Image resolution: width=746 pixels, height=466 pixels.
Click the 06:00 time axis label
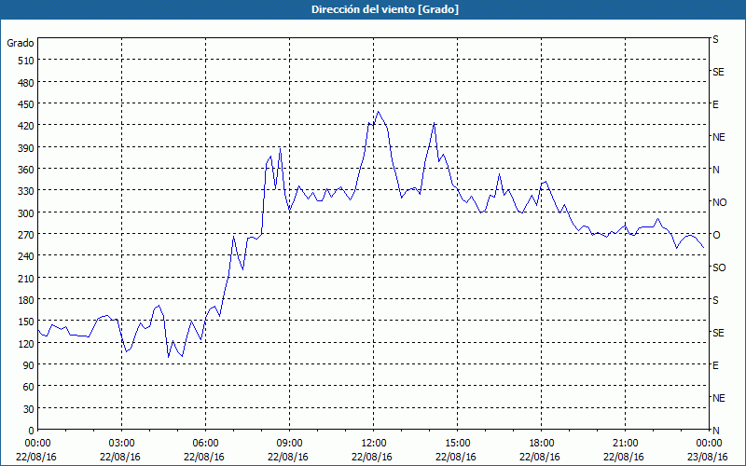coord(205,444)
